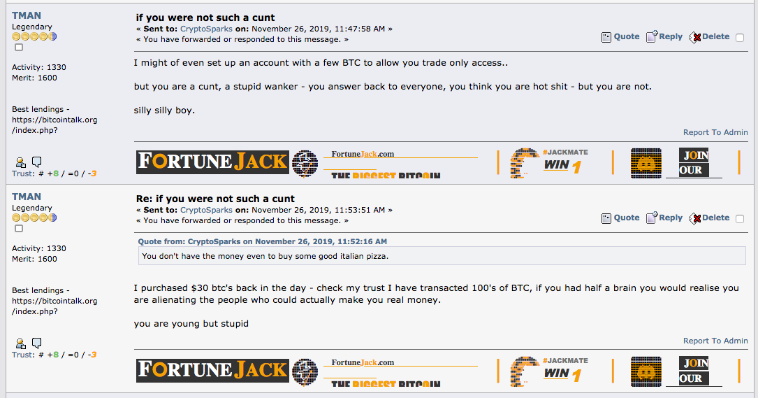Click the speech bubble icon under first TMAN post

click(36, 162)
